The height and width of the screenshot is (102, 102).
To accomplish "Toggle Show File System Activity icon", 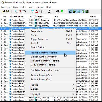I will 74,11.
